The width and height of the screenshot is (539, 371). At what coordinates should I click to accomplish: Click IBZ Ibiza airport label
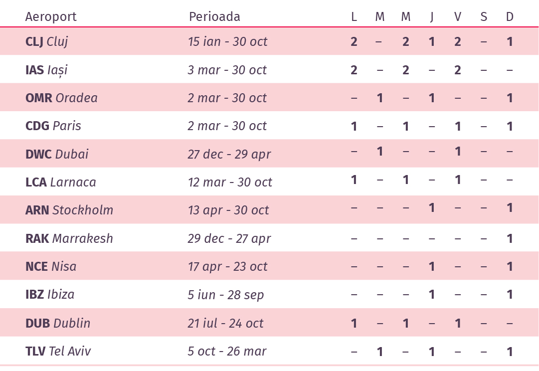50,295
